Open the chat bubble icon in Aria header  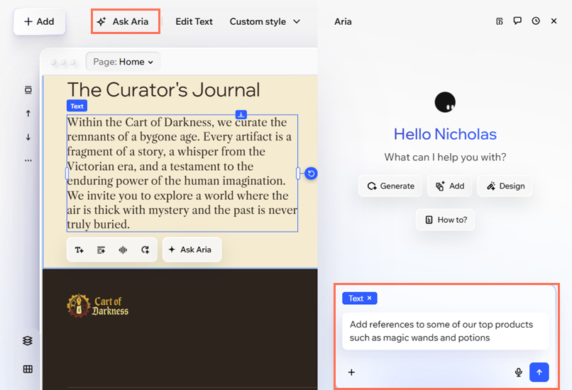[x=517, y=21]
